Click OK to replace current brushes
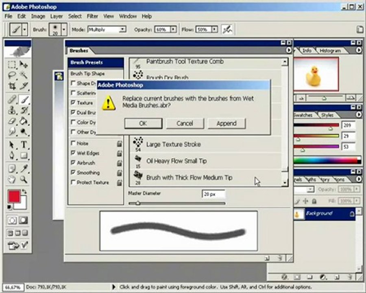Viewport: 366px width, 293px height. point(143,123)
